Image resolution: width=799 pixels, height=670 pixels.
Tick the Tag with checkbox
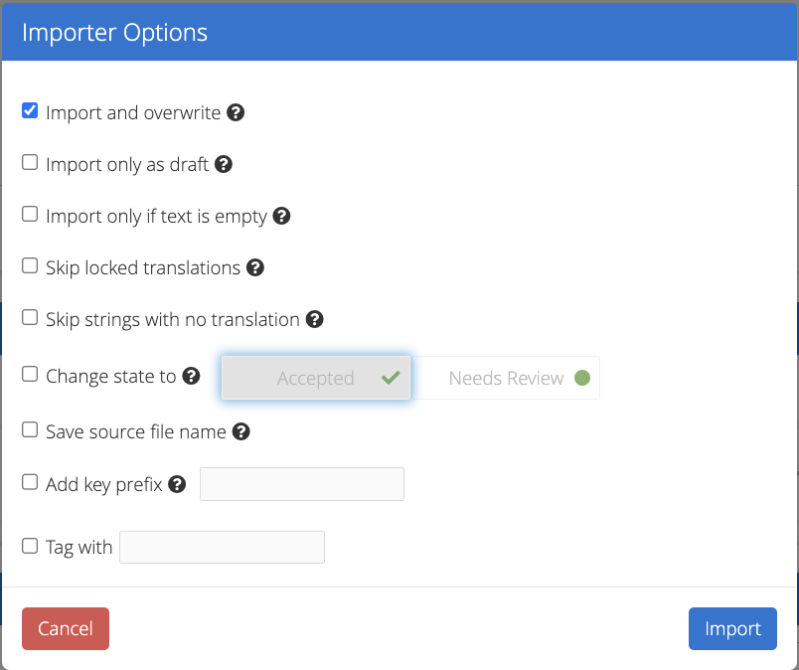[30, 546]
